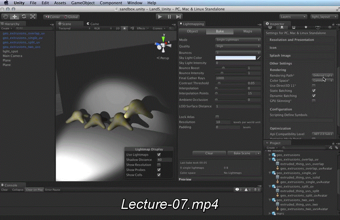Open the Bake Scene dropdown arrow

259,153
